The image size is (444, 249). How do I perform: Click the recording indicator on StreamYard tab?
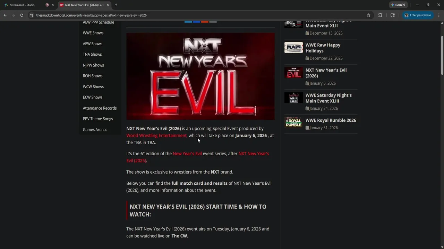point(47,5)
